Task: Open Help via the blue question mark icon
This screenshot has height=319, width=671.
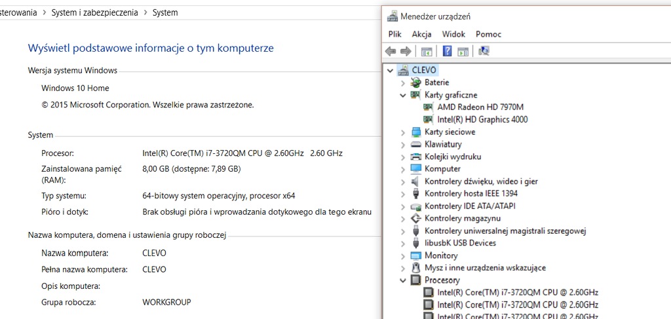Action: tap(447, 52)
